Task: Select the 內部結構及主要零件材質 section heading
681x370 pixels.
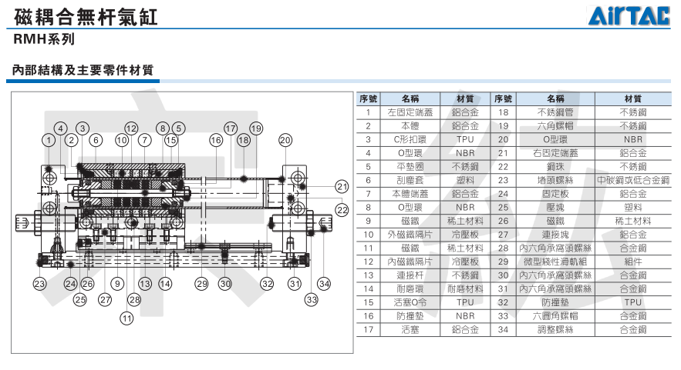Action: [83, 70]
